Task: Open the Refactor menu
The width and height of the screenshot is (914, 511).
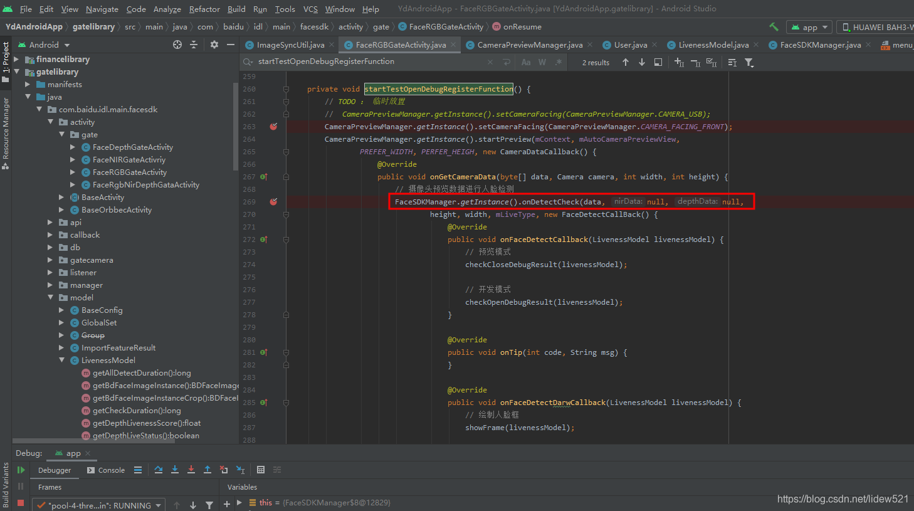Action: point(204,9)
